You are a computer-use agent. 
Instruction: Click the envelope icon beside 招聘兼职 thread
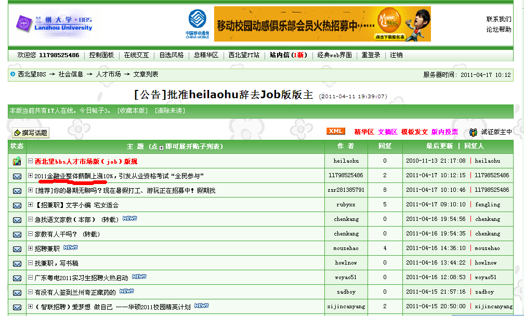(x=17, y=249)
